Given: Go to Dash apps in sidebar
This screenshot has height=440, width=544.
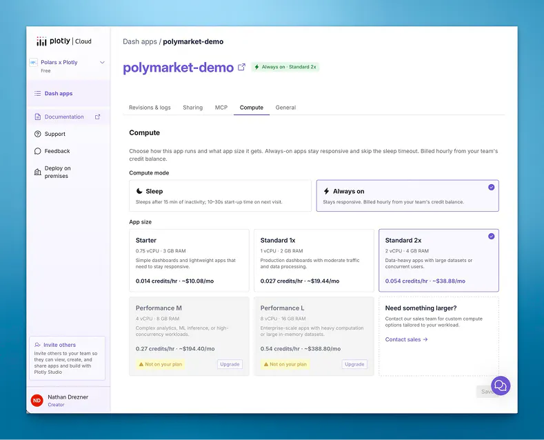Looking at the screenshot, I should (68, 93).
